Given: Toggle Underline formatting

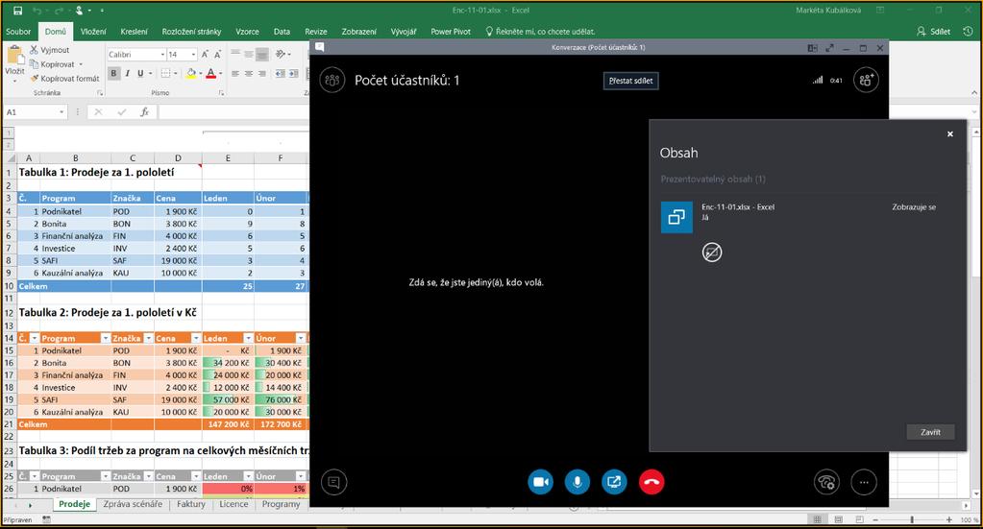Looking at the screenshot, I should click(140, 73).
